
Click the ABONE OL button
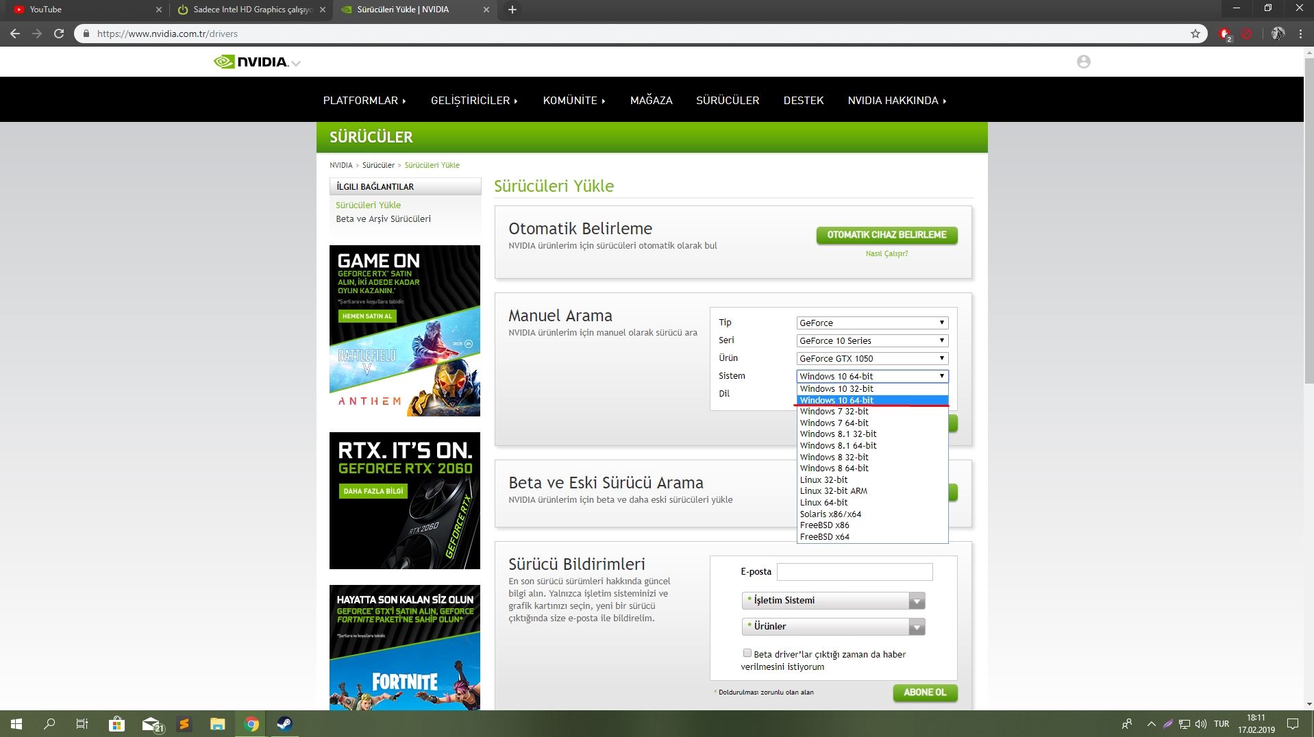click(925, 692)
